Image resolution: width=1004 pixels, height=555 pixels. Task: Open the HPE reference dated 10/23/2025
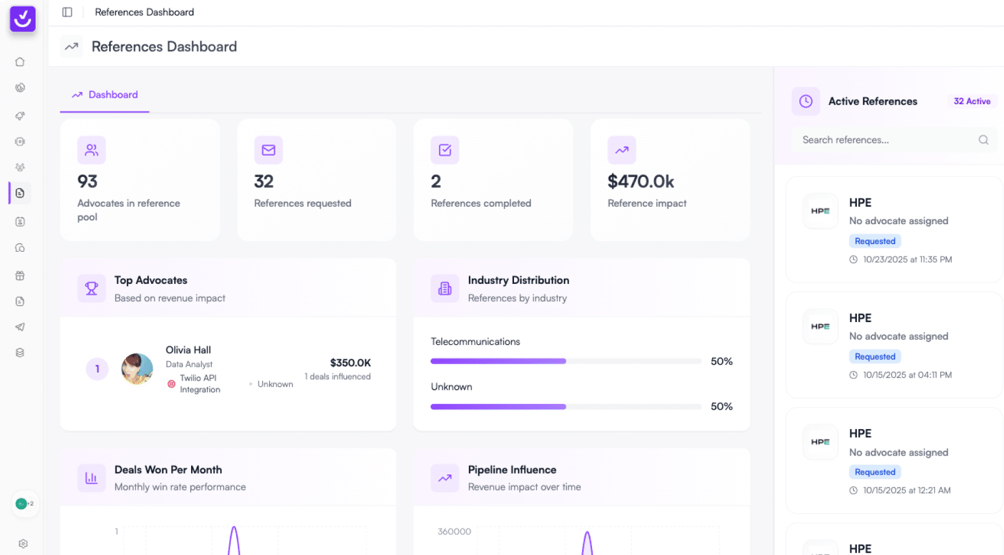point(893,229)
